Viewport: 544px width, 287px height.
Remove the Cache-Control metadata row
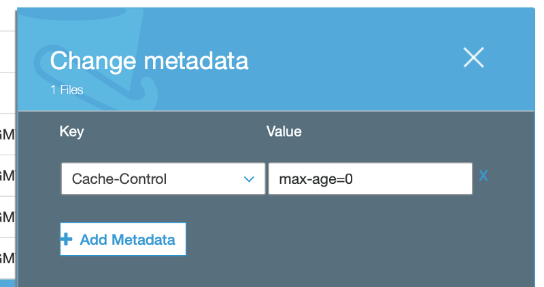483,176
